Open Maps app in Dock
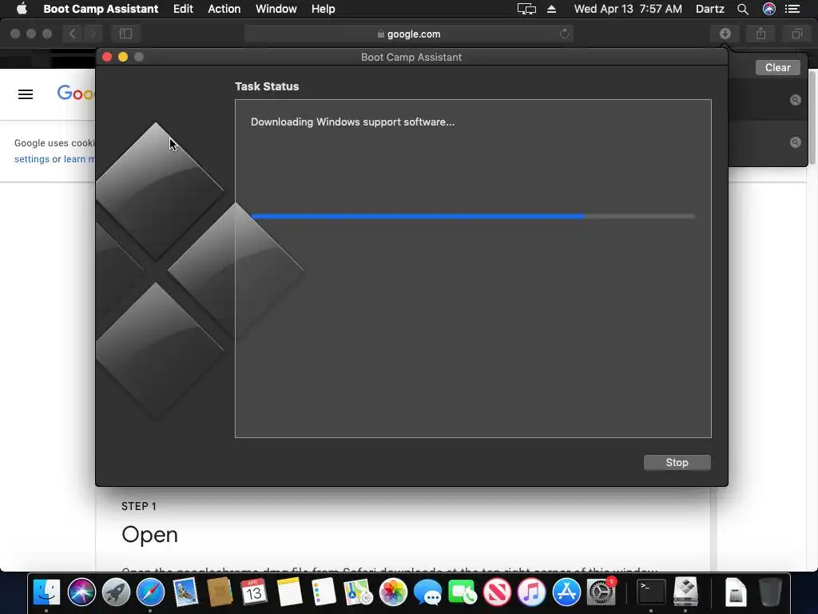Image resolution: width=818 pixels, height=614 pixels. [358, 592]
